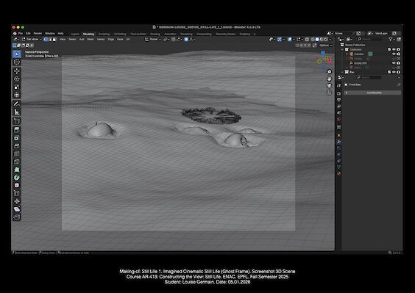
Task: Switch to rendered viewport shading
Action: click(x=326, y=40)
